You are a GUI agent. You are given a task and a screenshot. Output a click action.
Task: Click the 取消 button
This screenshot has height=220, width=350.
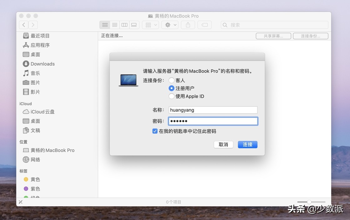click(223, 144)
